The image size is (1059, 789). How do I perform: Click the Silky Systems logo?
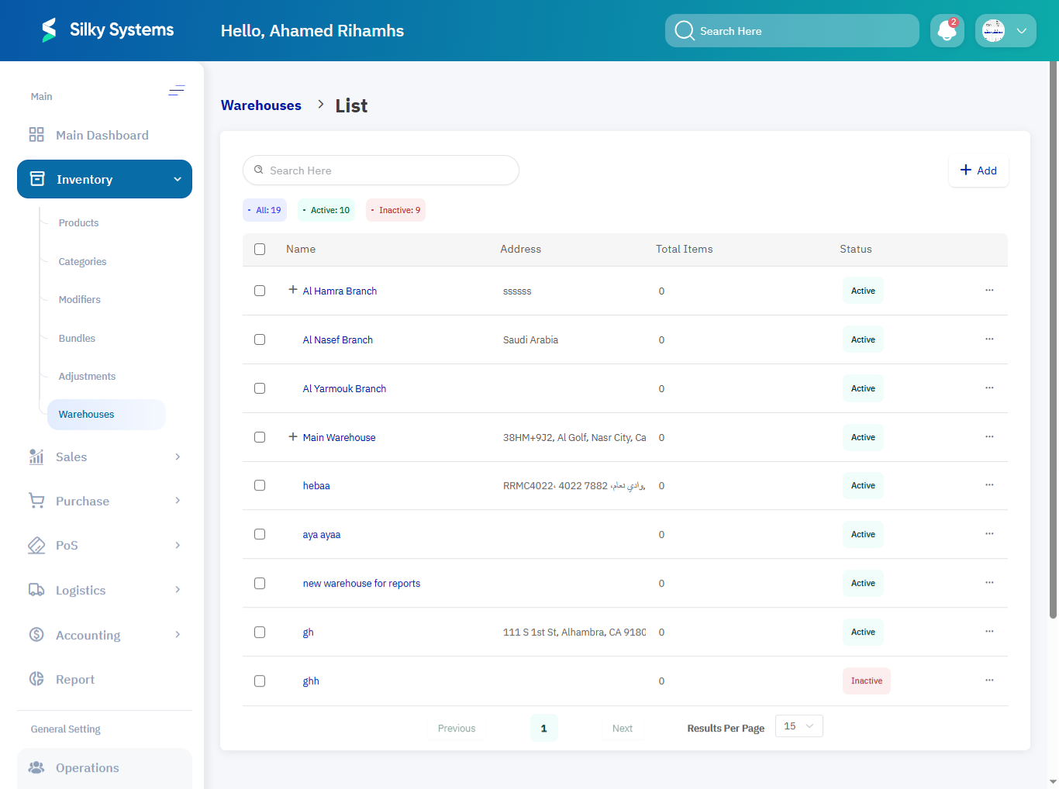pyautogui.click(x=50, y=30)
